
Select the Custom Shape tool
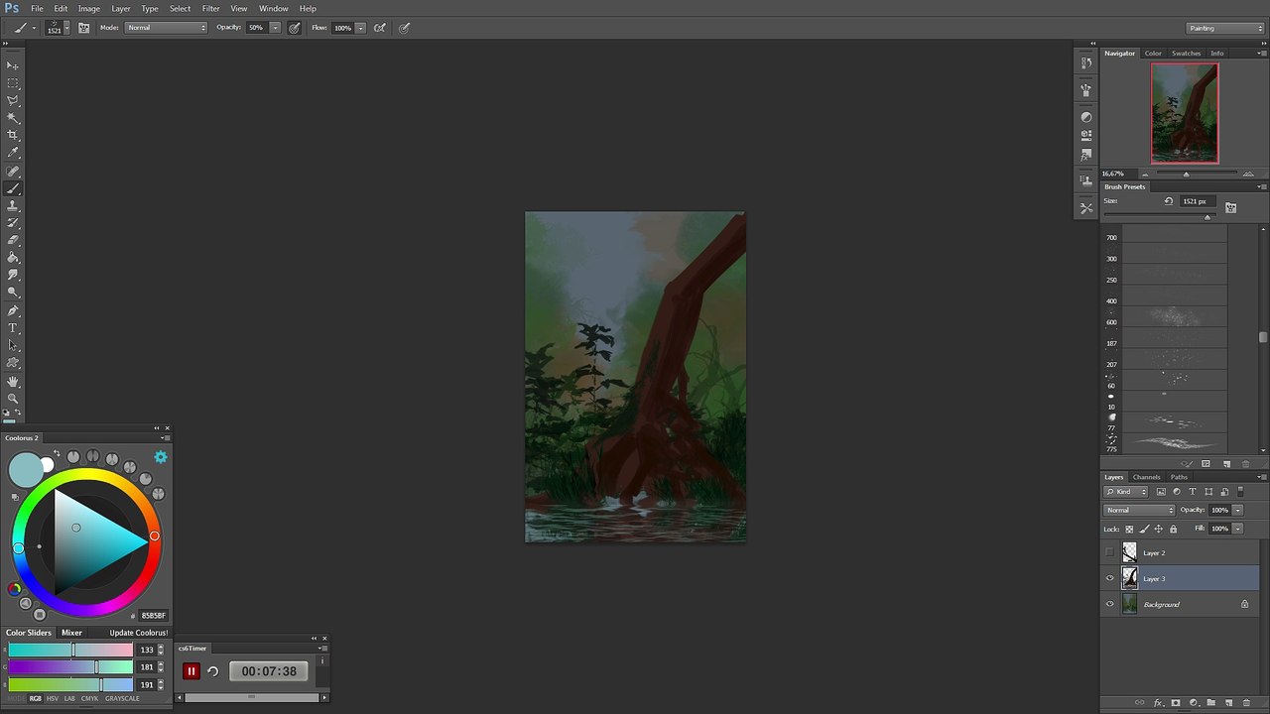pyautogui.click(x=13, y=363)
